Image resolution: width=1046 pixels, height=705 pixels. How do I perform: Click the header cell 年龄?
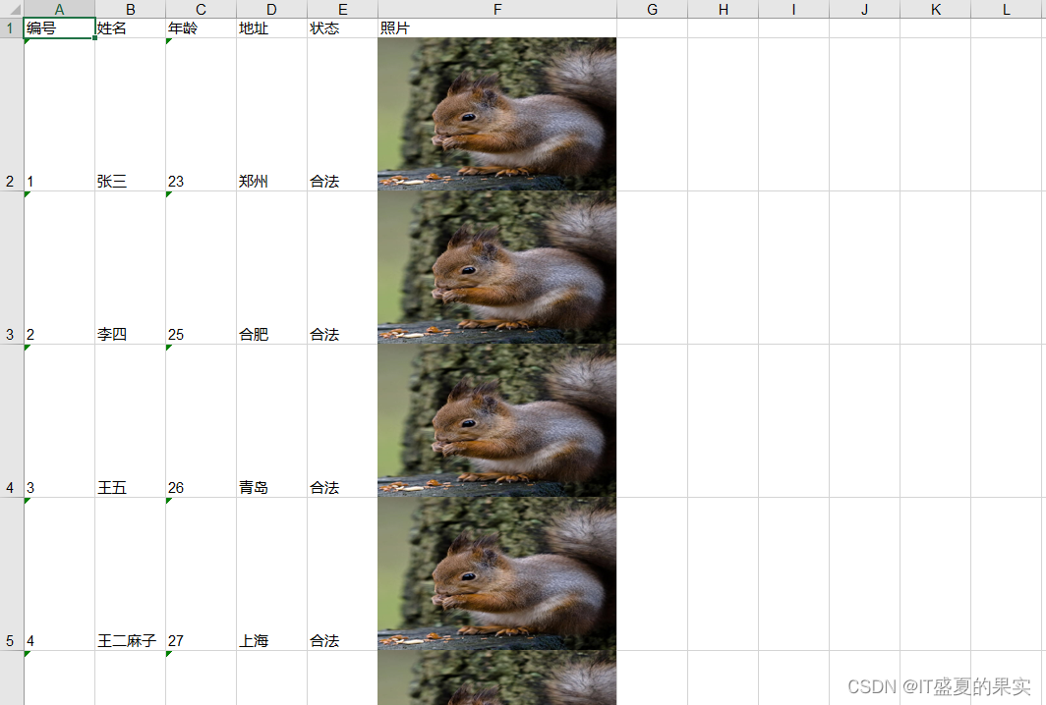(201, 28)
